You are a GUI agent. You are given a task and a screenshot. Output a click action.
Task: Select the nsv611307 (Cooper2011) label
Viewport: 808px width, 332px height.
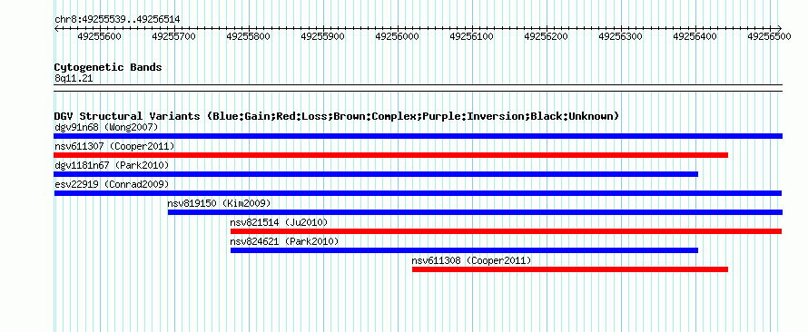pyautogui.click(x=114, y=146)
